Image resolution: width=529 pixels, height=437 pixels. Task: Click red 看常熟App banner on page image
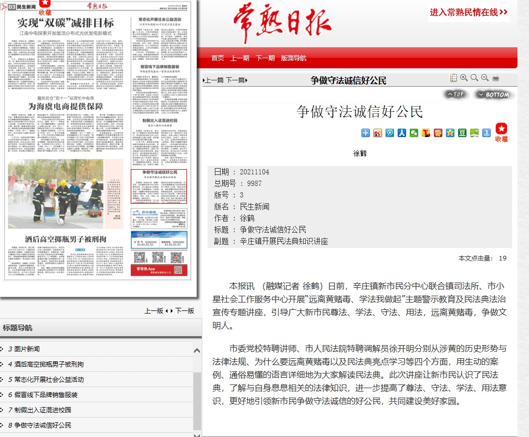click(159, 270)
